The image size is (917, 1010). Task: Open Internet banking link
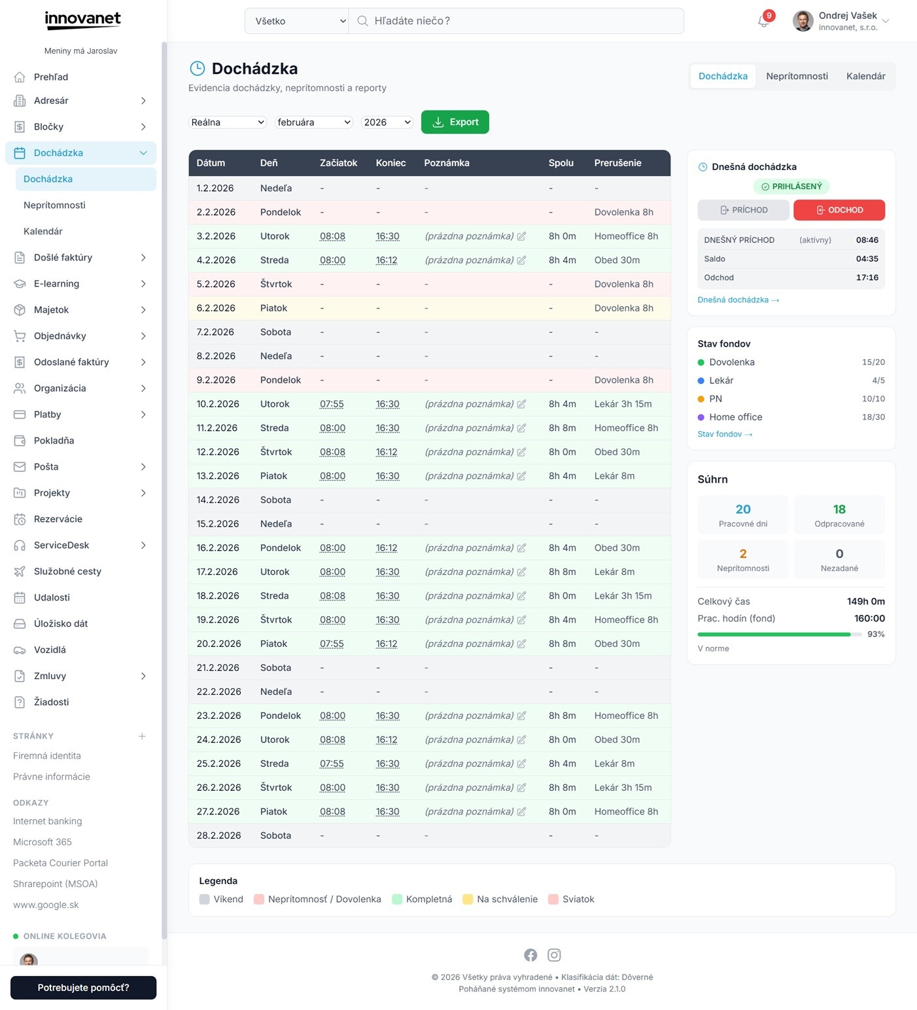tap(48, 822)
